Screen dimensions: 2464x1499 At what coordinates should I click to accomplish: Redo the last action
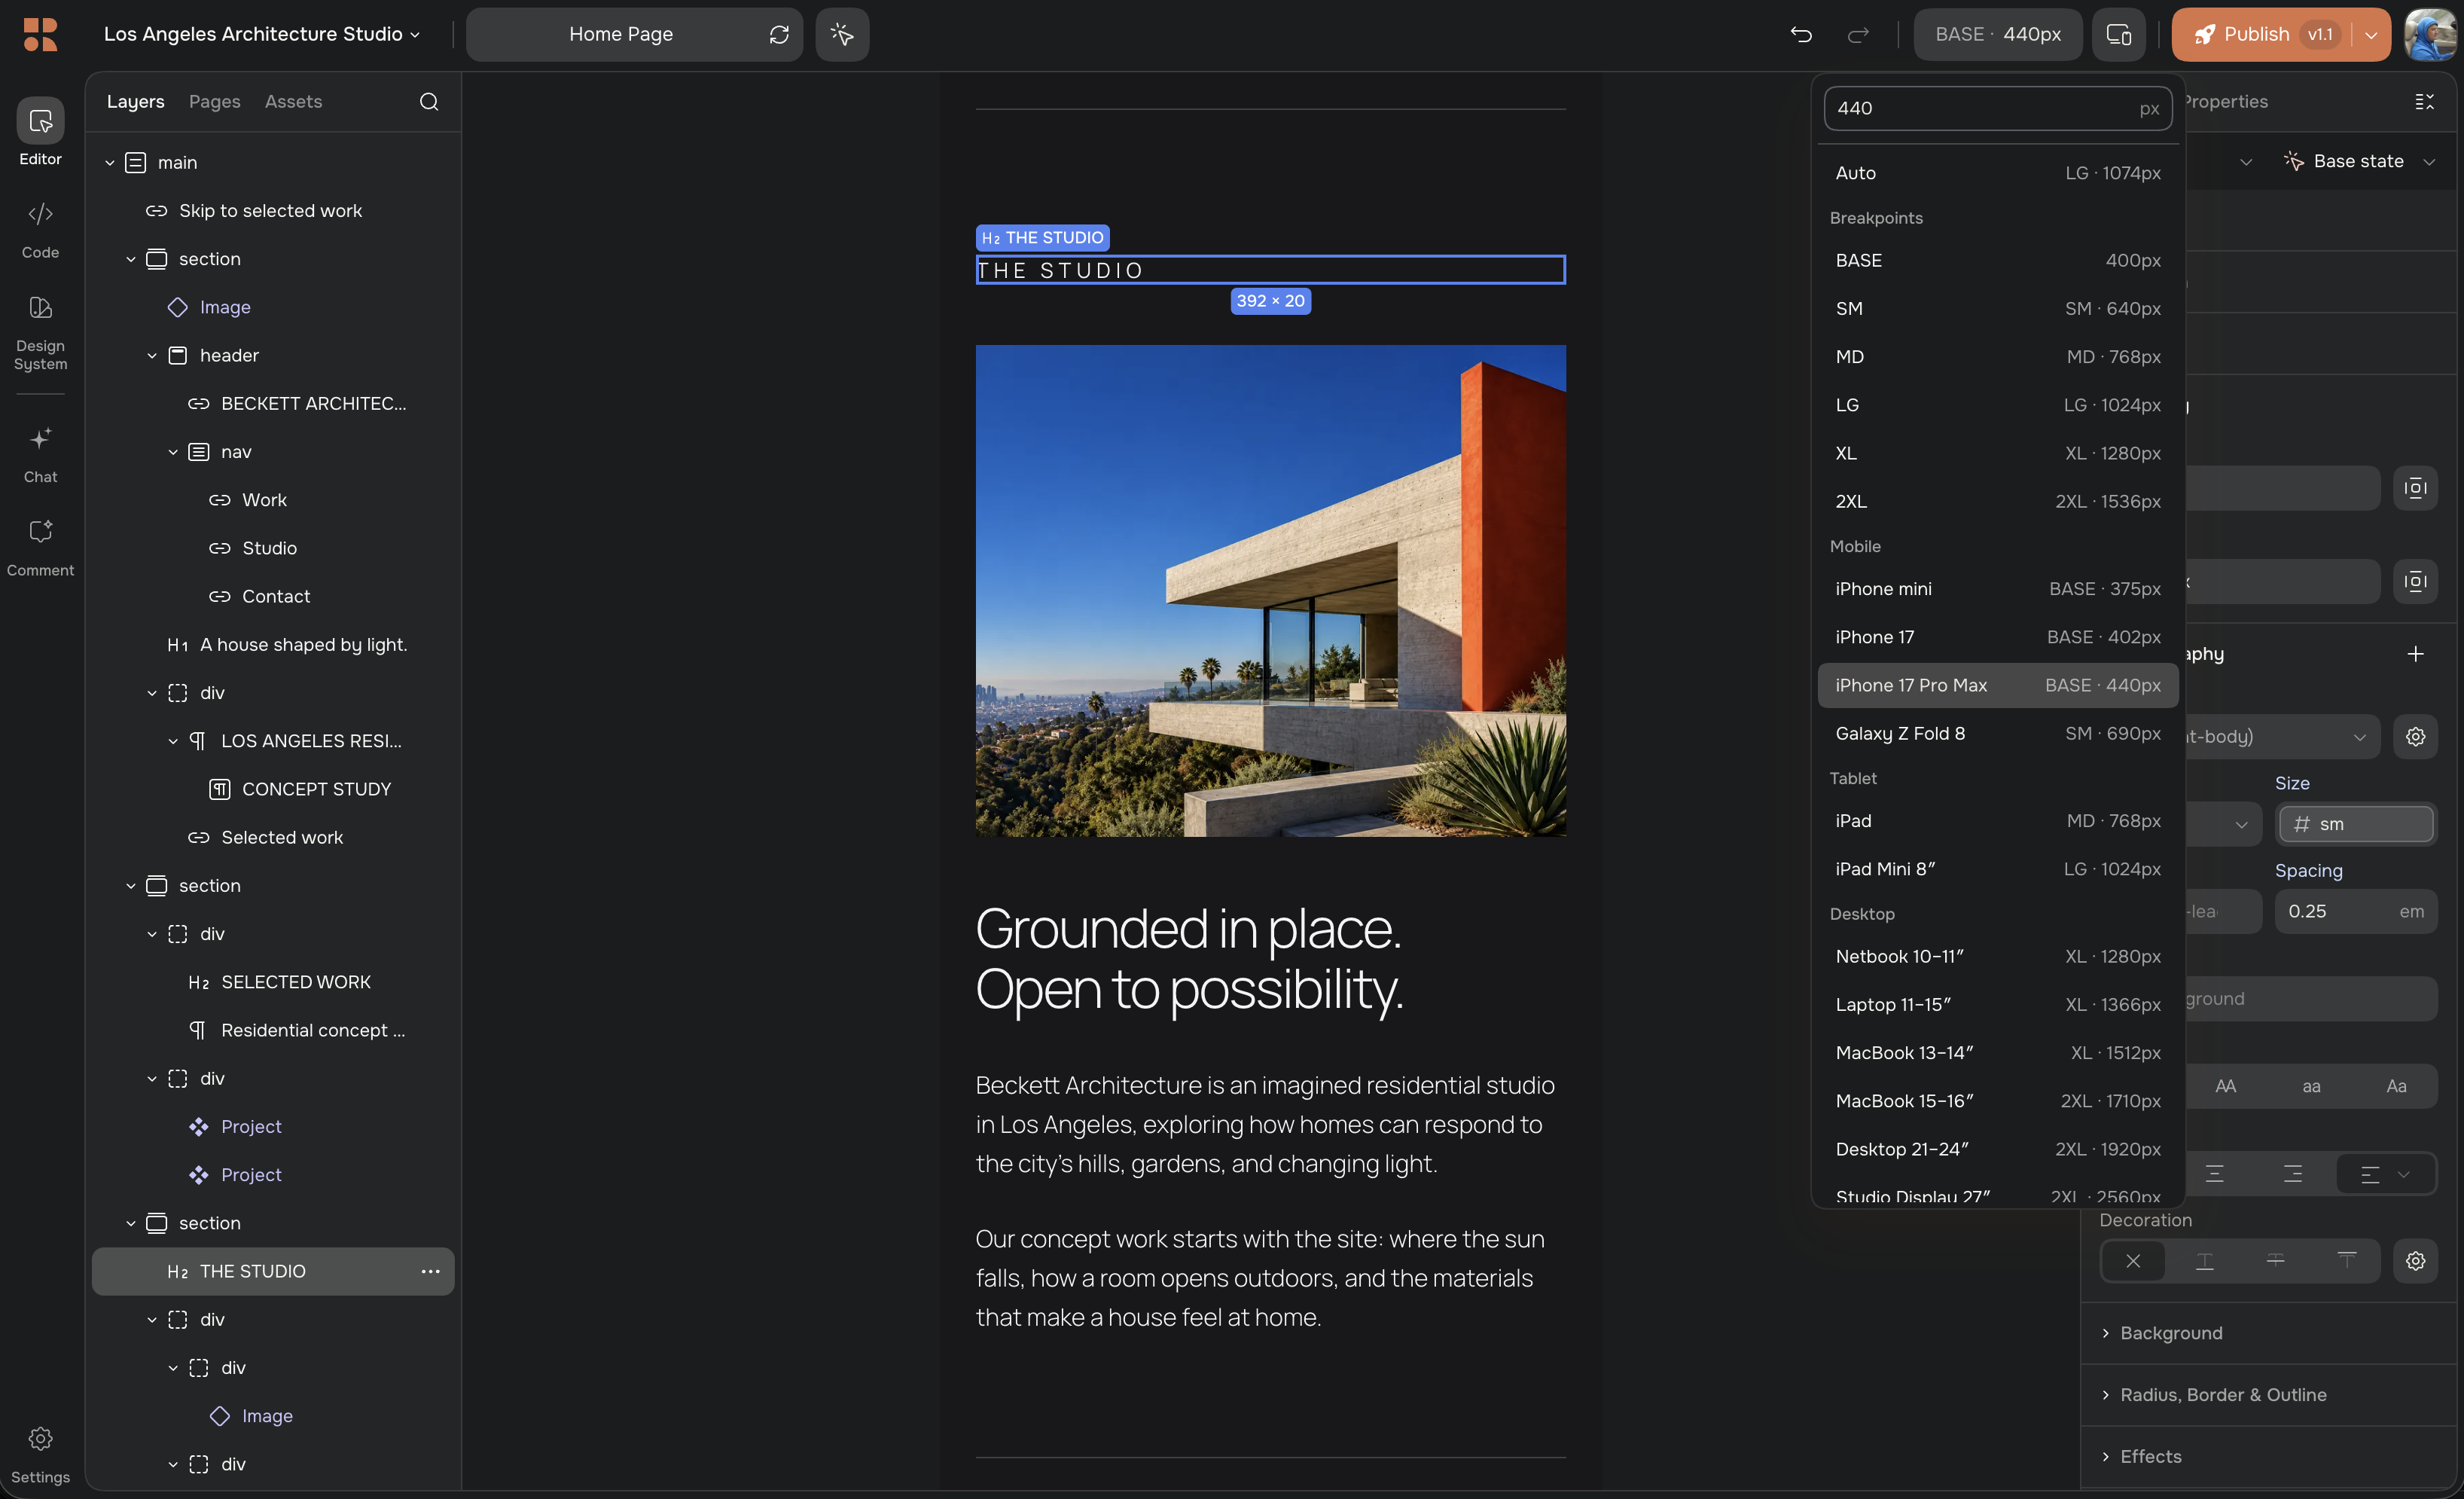[1858, 34]
